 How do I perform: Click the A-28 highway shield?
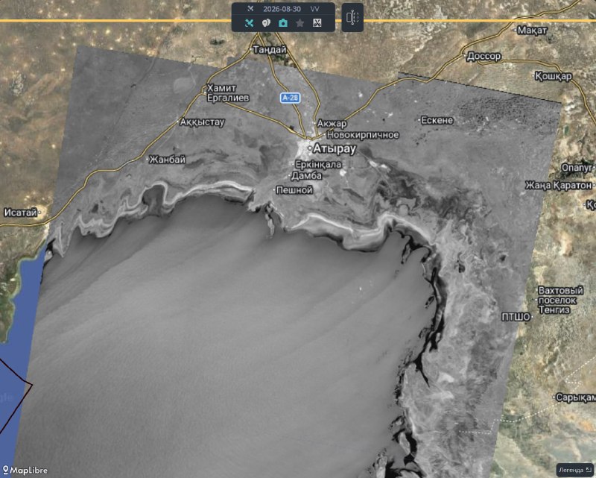pos(291,98)
